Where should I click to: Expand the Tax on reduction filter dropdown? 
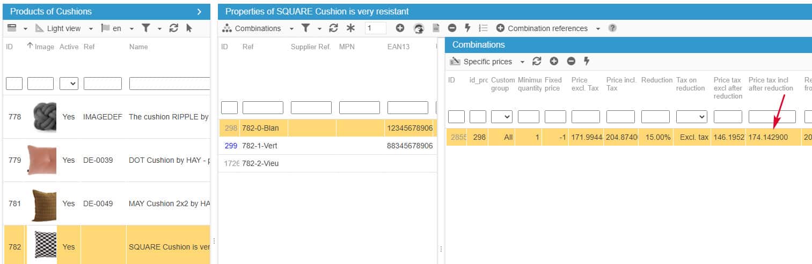tap(691, 117)
